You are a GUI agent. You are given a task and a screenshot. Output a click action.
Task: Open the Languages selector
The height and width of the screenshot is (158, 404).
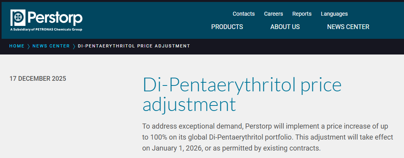pyautogui.click(x=334, y=14)
